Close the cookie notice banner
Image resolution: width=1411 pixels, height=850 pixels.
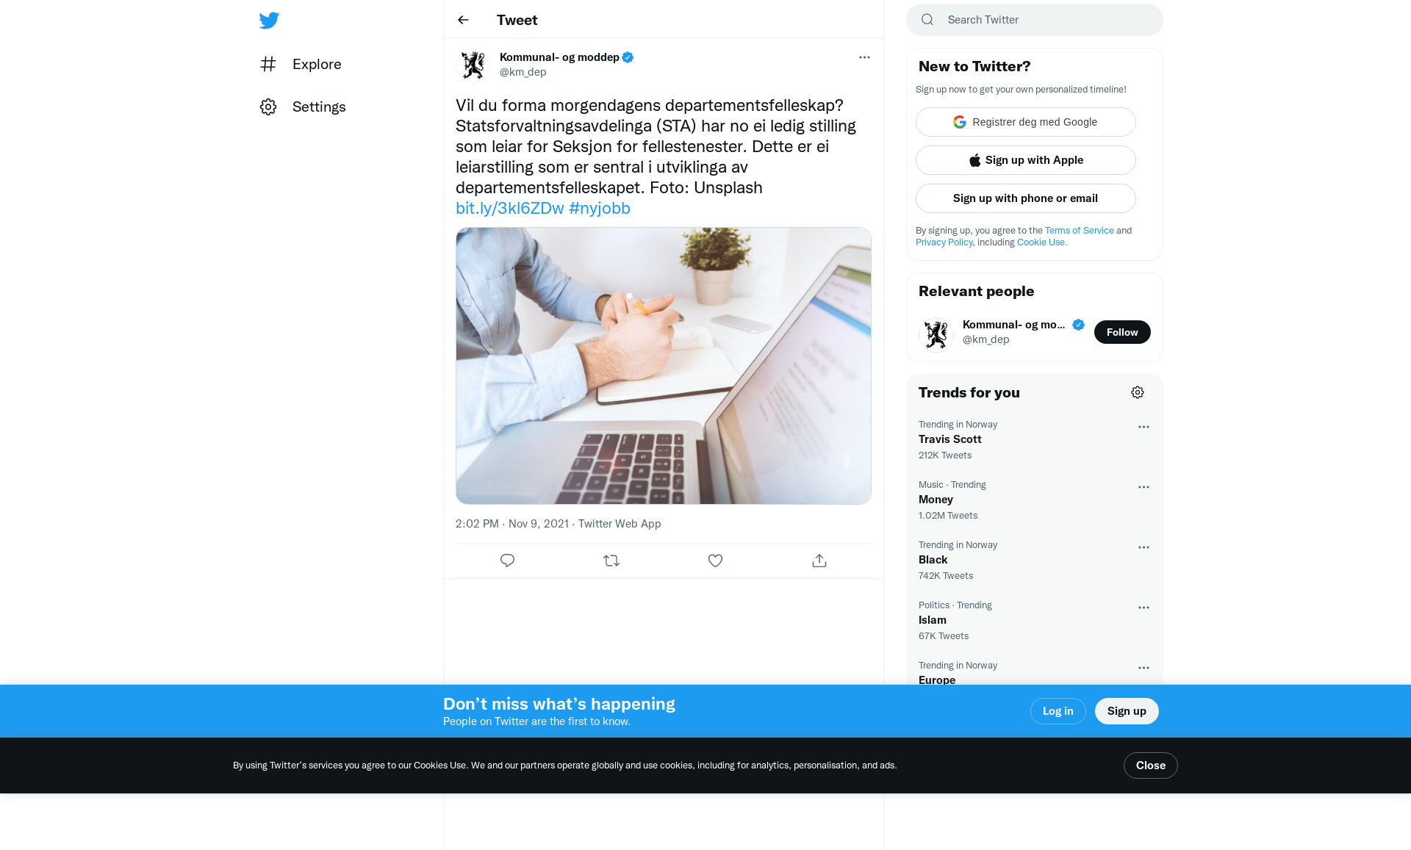tap(1150, 766)
